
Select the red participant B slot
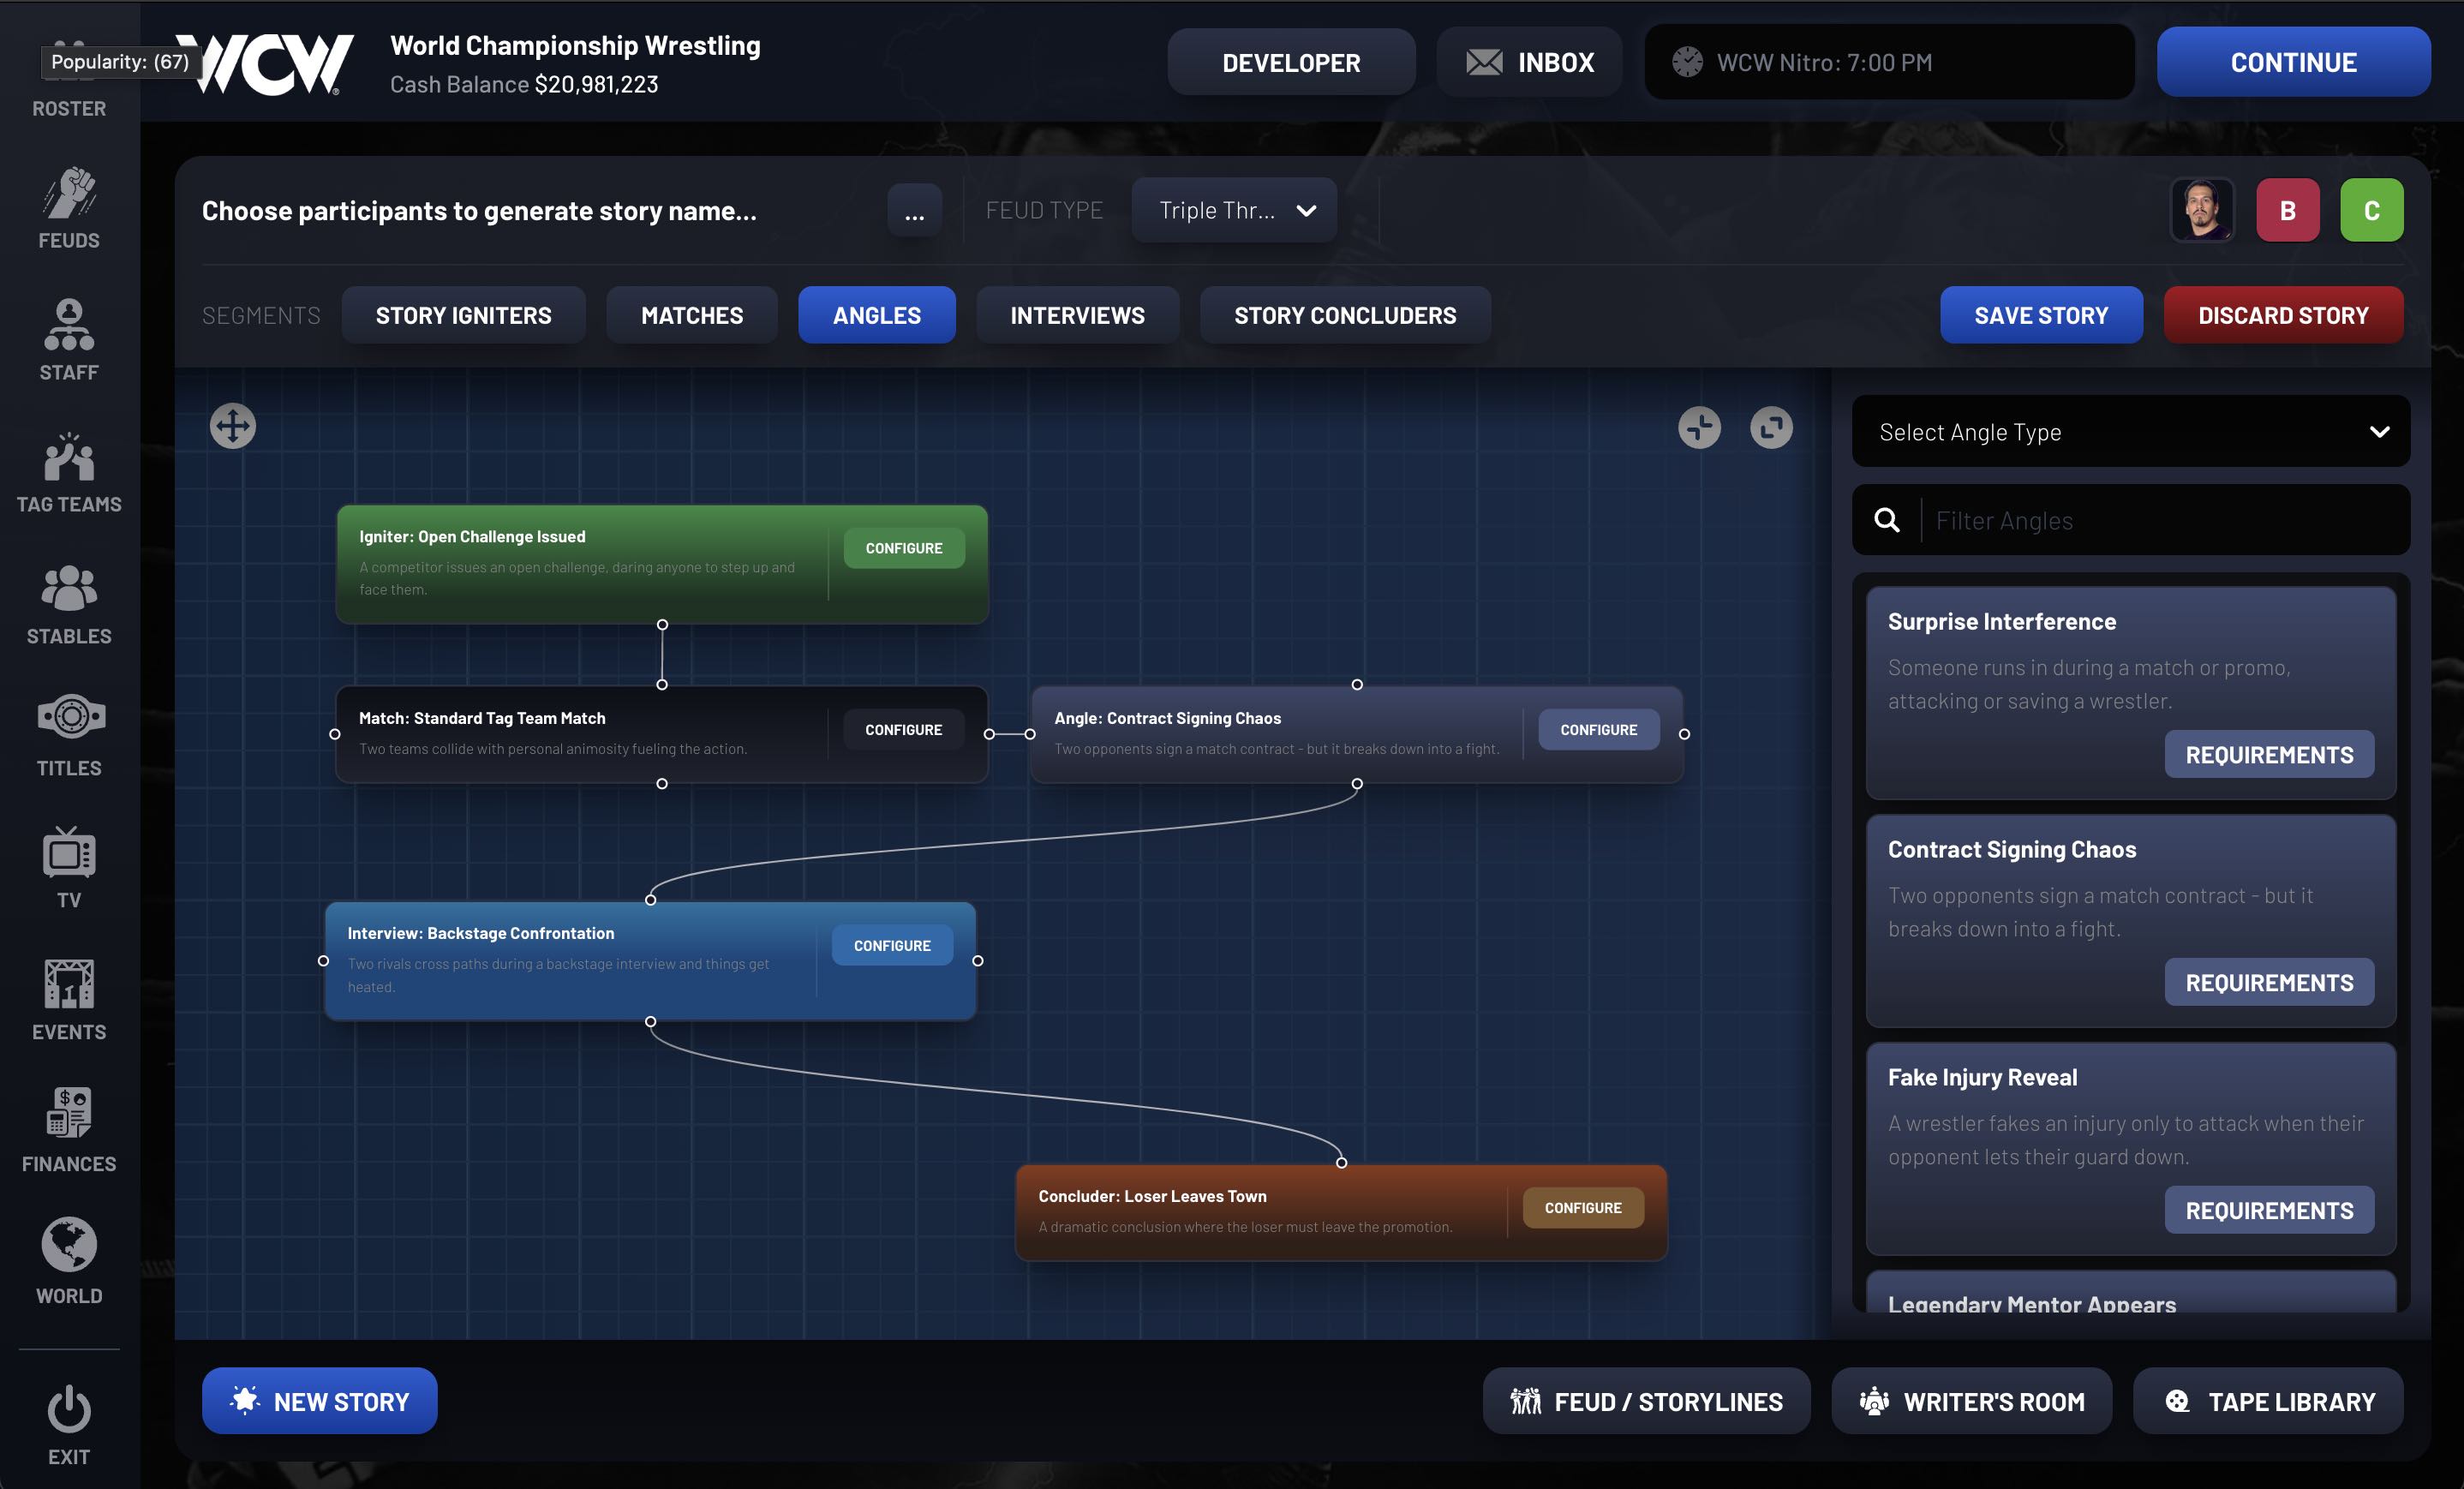point(2287,210)
